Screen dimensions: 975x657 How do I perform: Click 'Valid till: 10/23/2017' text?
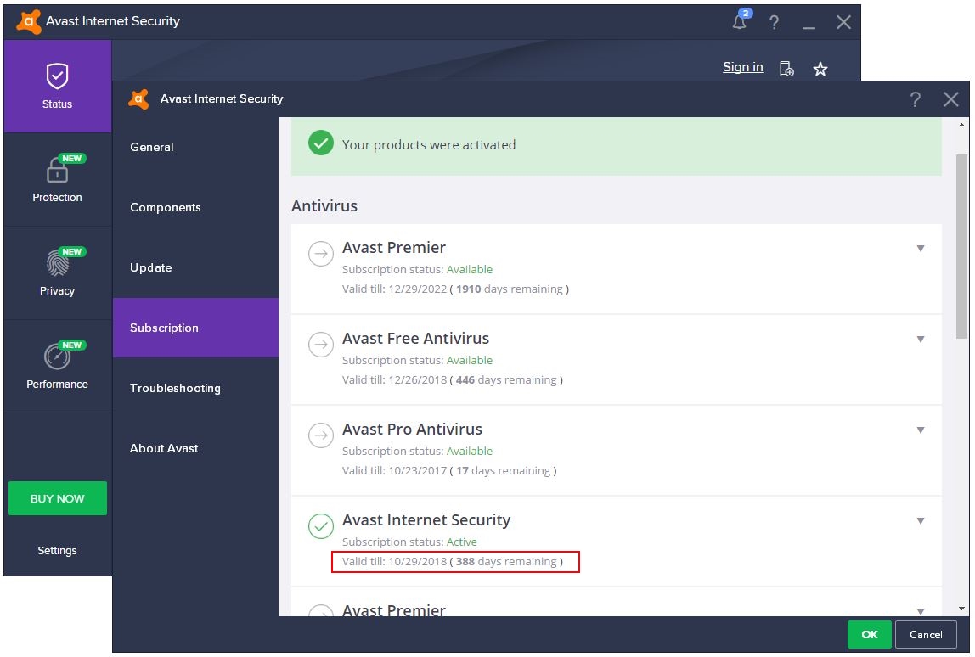pos(394,470)
